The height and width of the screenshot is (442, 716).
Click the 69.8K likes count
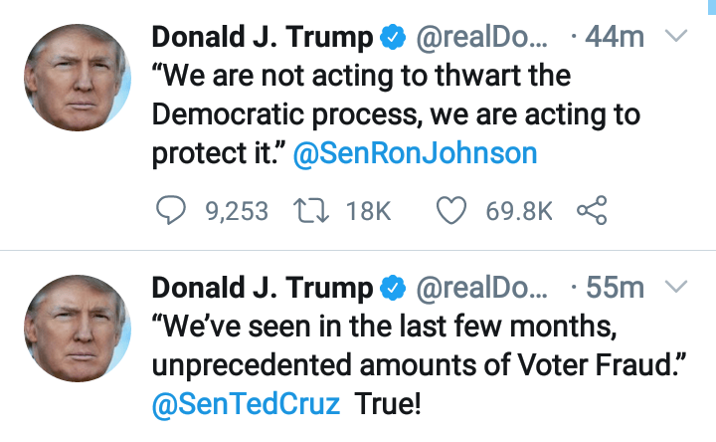pyautogui.click(x=518, y=211)
